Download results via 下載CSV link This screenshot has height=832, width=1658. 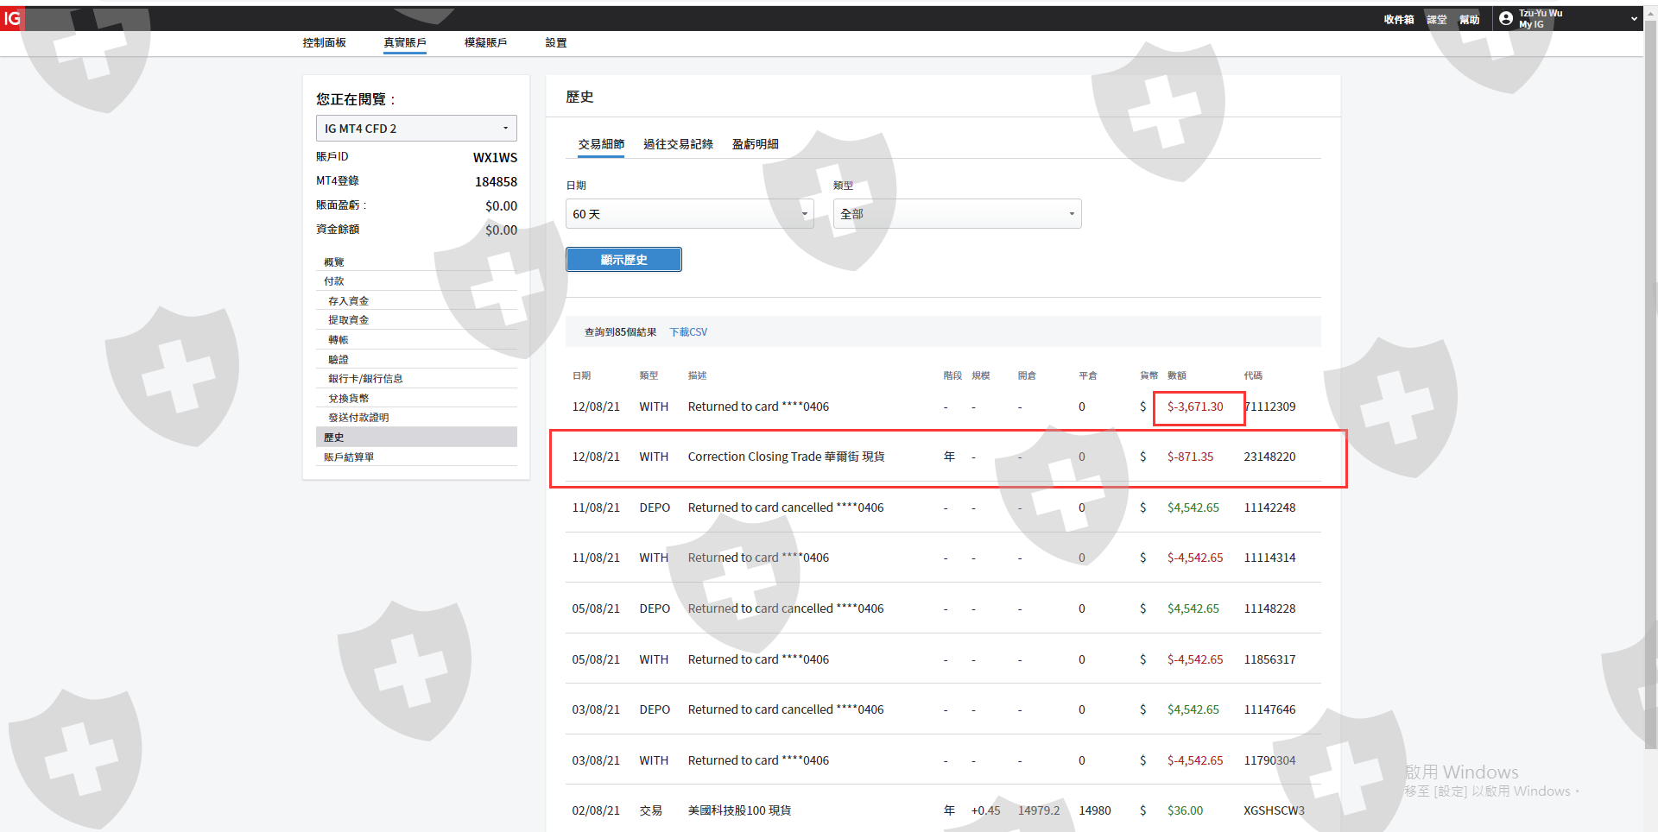click(688, 332)
